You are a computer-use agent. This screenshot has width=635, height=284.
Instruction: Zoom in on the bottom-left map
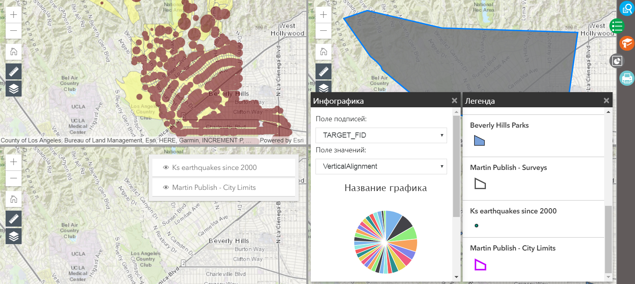14,162
